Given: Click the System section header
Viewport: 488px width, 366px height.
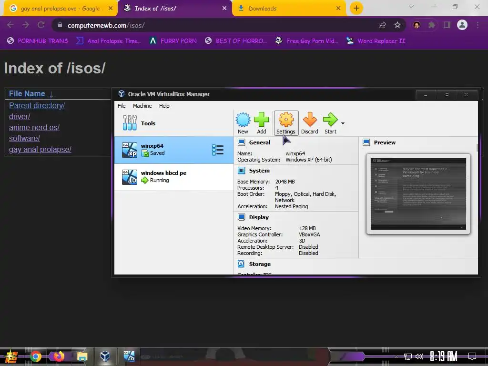Looking at the screenshot, I should coord(259,171).
